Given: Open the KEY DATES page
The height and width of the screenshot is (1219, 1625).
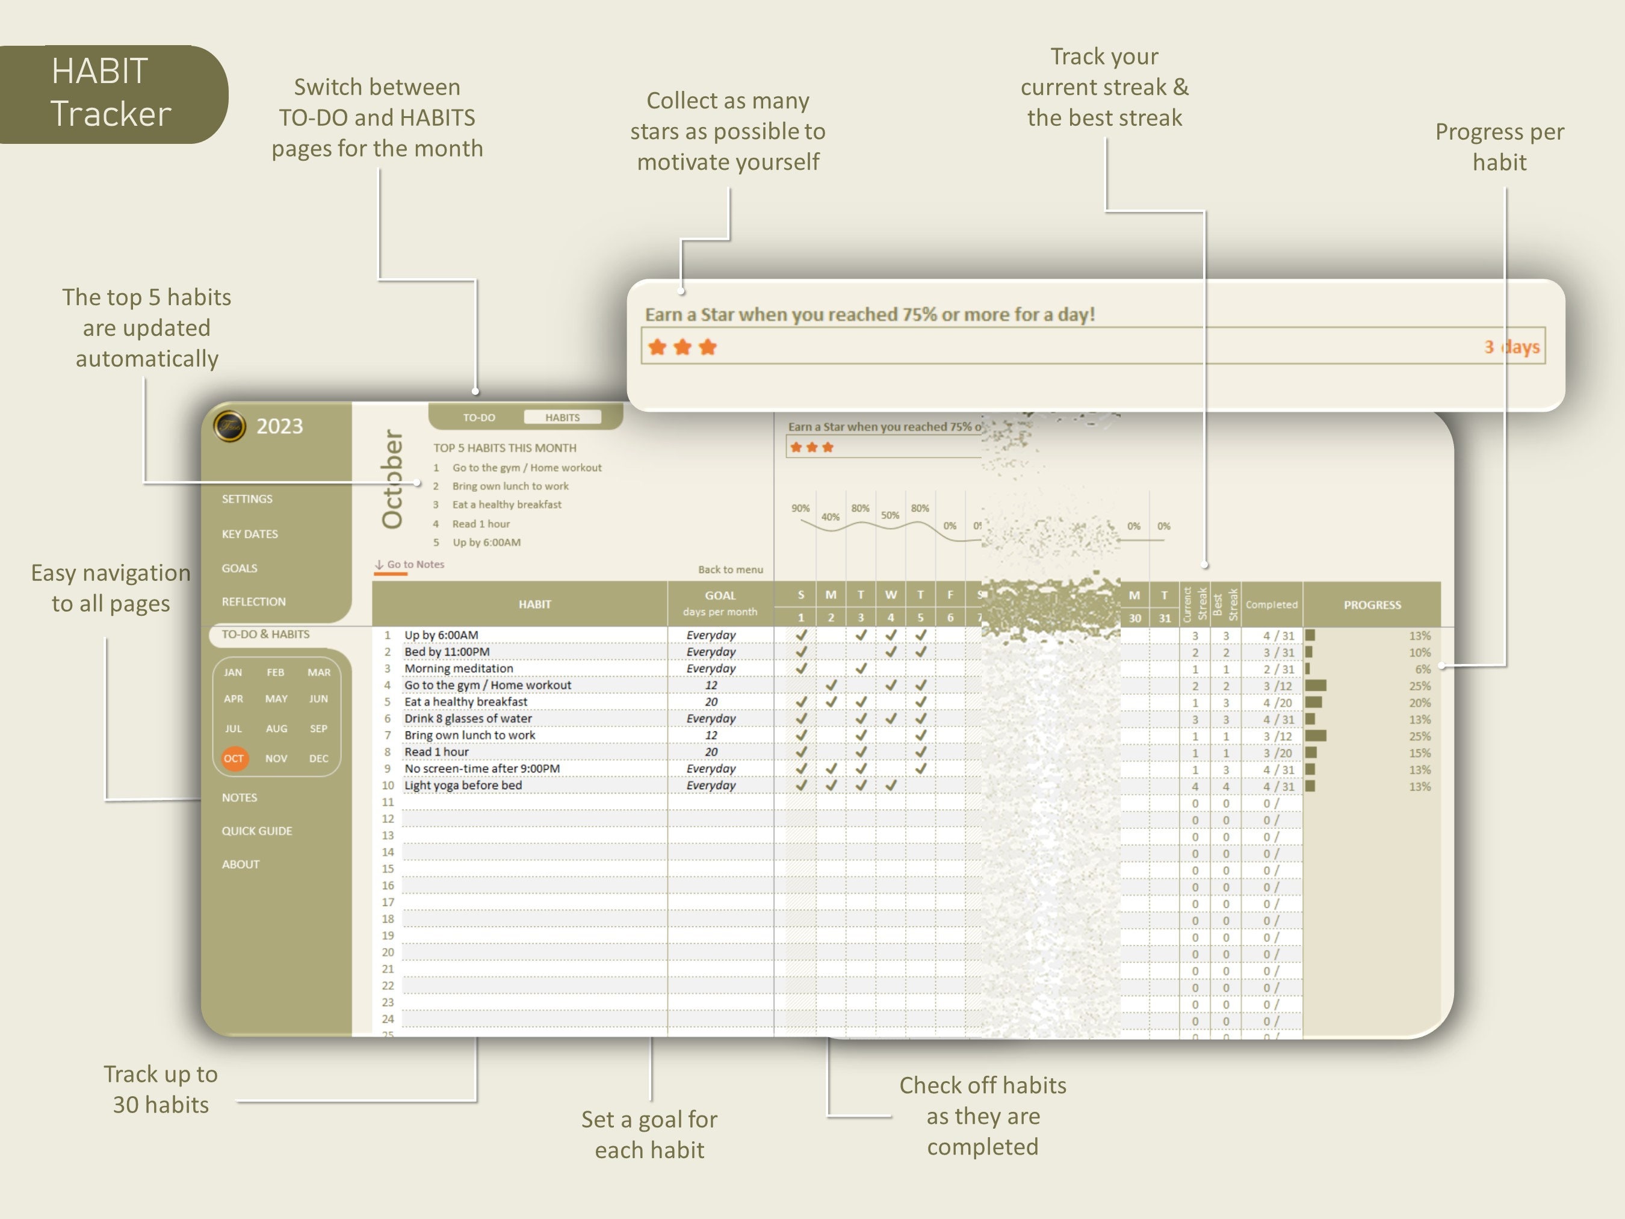Looking at the screenshot, I should click(x=250, y=533).
